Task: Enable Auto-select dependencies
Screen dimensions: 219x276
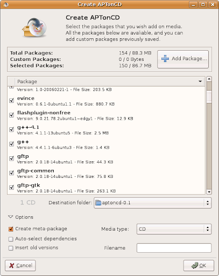Action: coord(11,239)
